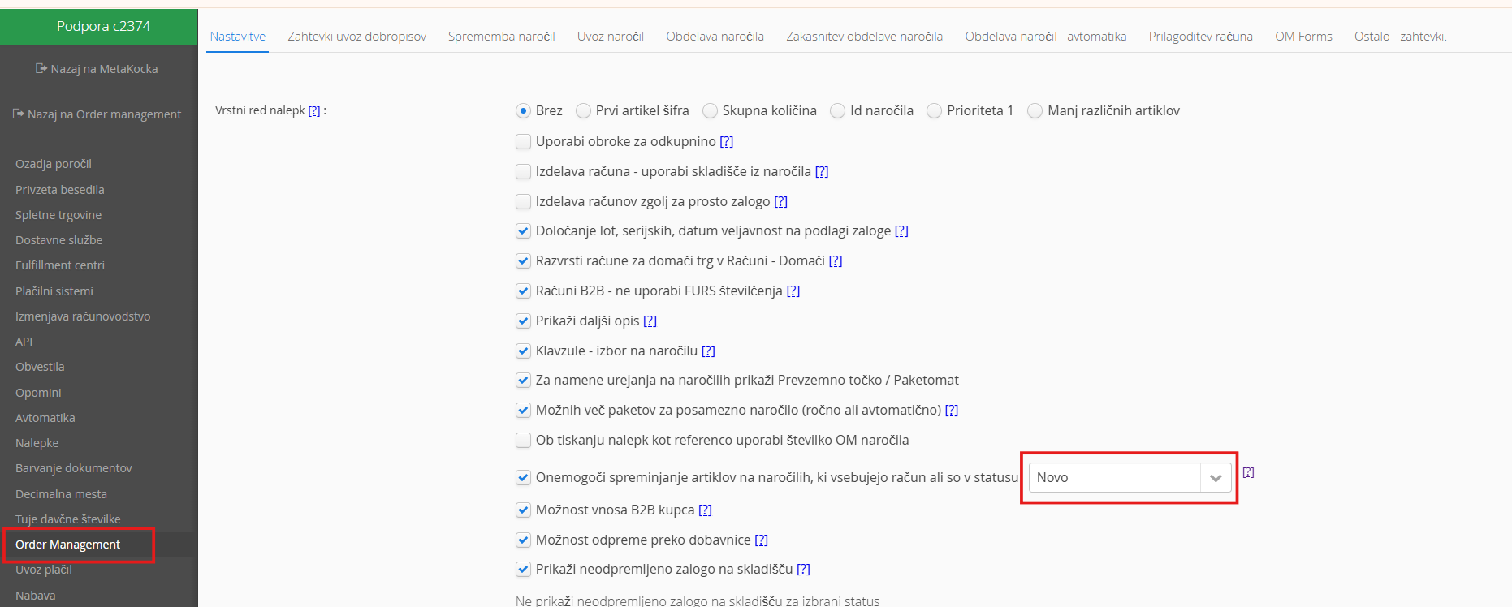The width and height of the screenshot is (1512, 607).
Task: Open help for Uporabi obroke za odkupnino
Action: (x=727, y=142)
